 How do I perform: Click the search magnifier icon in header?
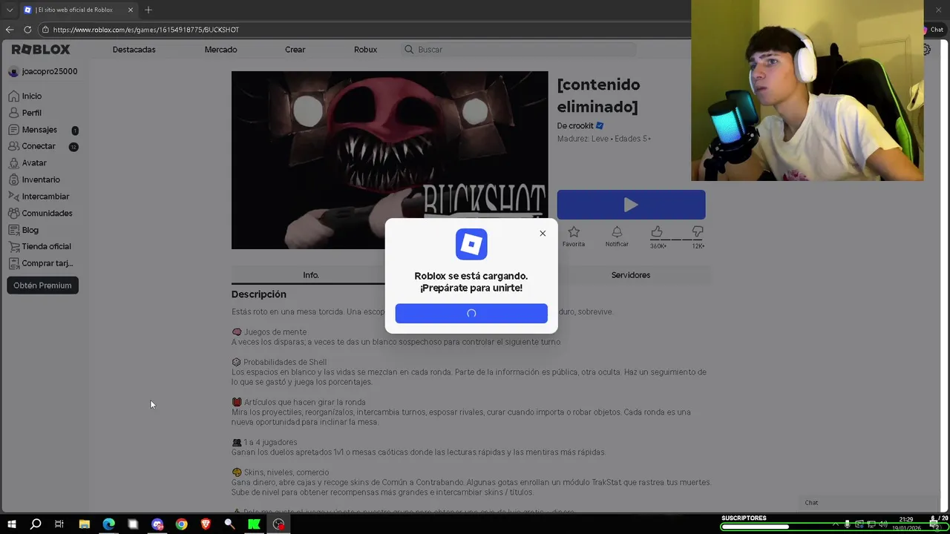click(x=409, y=50)
